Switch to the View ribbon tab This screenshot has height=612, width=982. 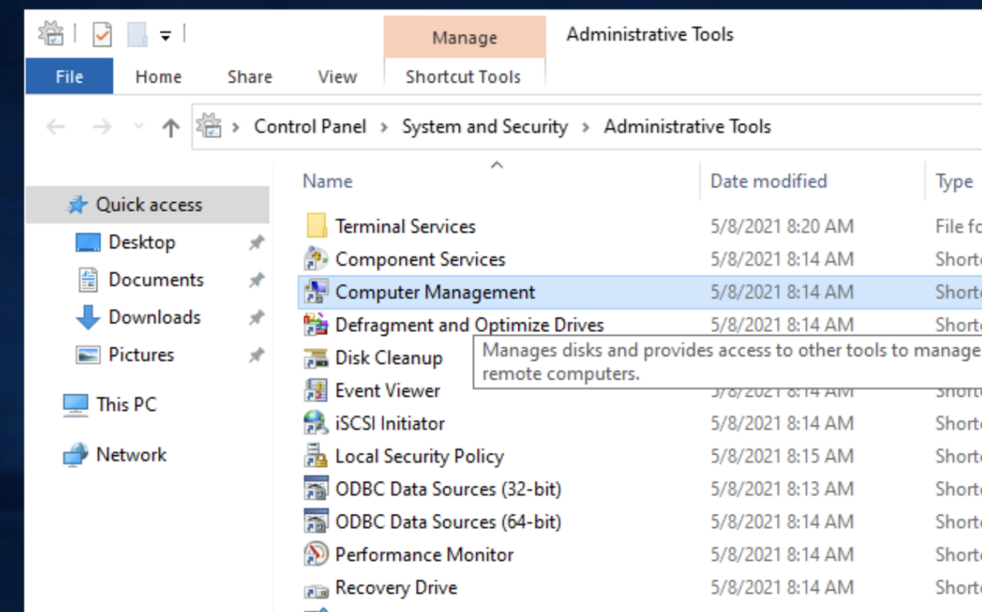click(x=337, y=77)
